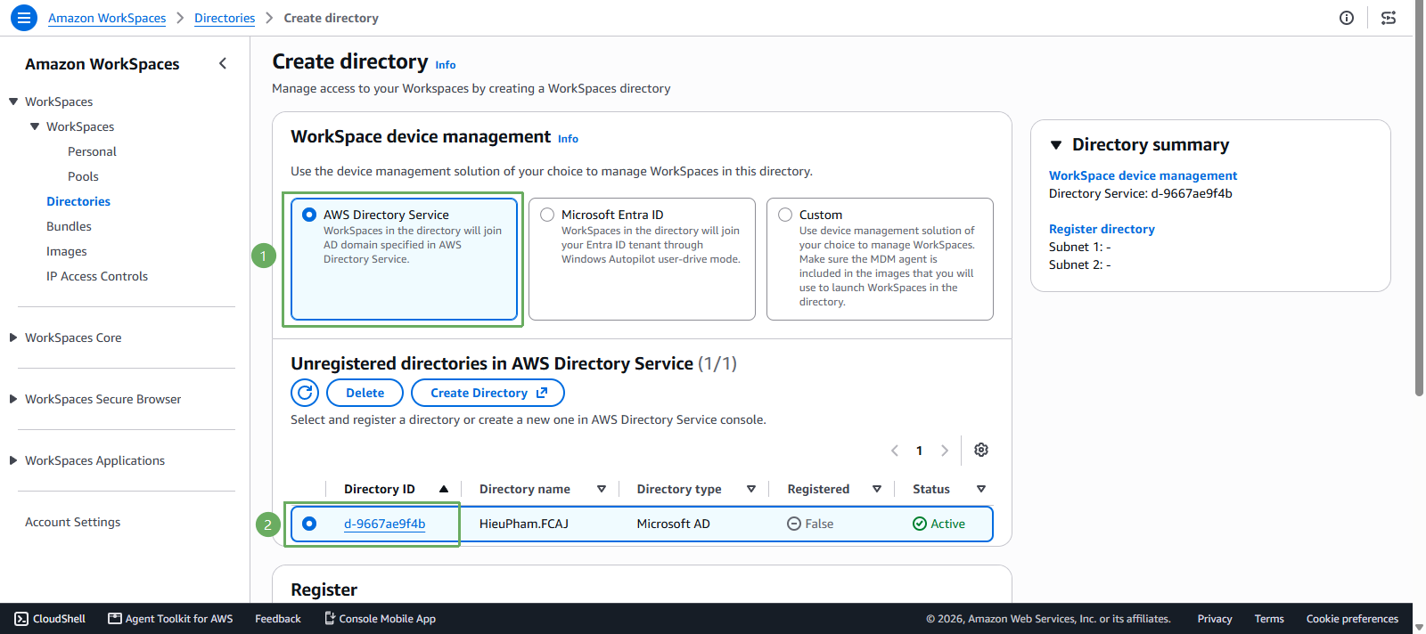Viewport: 1426px width, 634px height.
Task: Go to previous page of directories
Action: click(895, 451)
